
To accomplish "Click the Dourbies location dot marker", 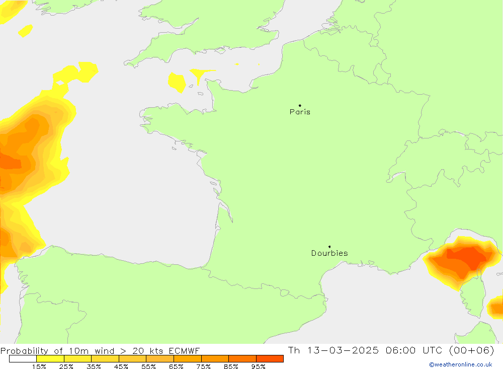I will pos(329,247).
